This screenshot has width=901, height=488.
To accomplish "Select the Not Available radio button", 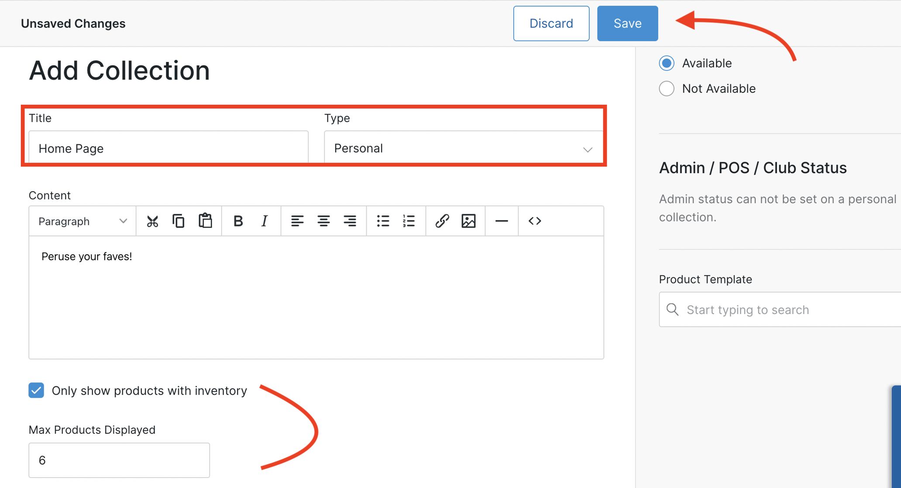I will pos(667,88).
